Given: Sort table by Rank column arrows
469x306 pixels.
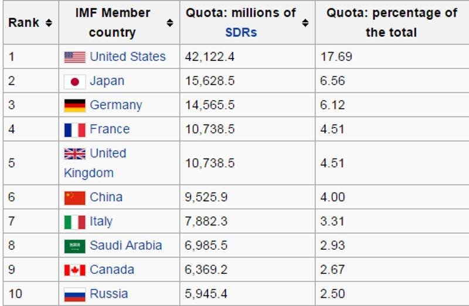Looking at the screenshot, I should (x=49, y=23).
